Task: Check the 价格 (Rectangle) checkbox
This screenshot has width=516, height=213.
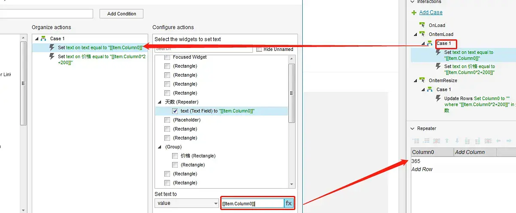Action: point(175,156)
